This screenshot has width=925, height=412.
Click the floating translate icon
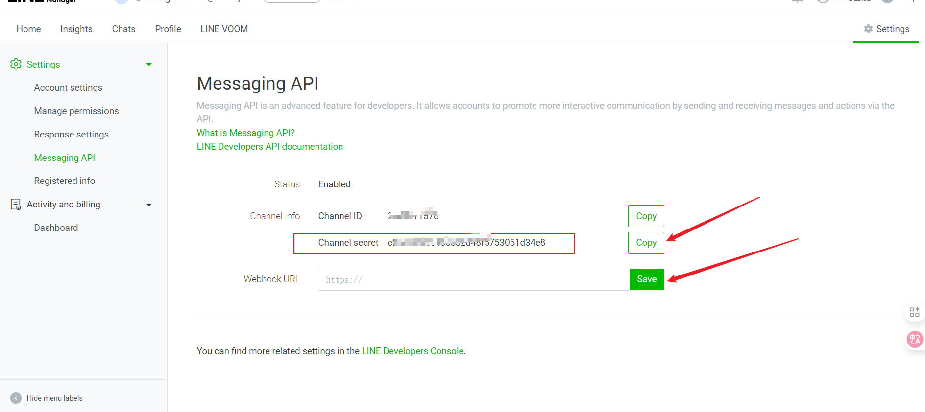coord(914,339)
